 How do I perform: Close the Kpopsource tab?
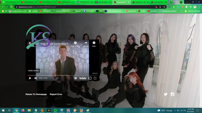click(x=129, y=2)
